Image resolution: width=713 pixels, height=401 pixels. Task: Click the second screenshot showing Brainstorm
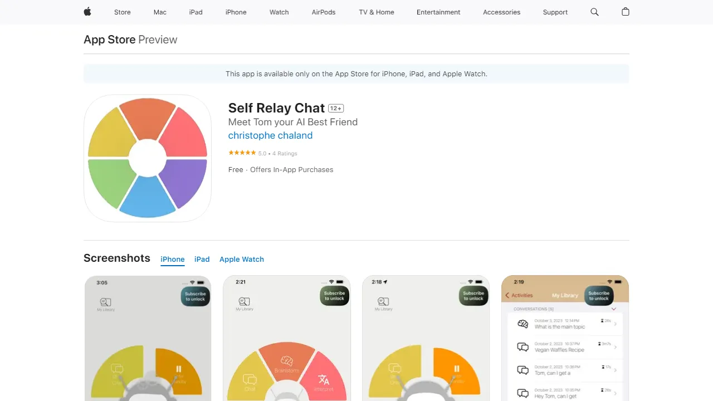tap(287, 338)
